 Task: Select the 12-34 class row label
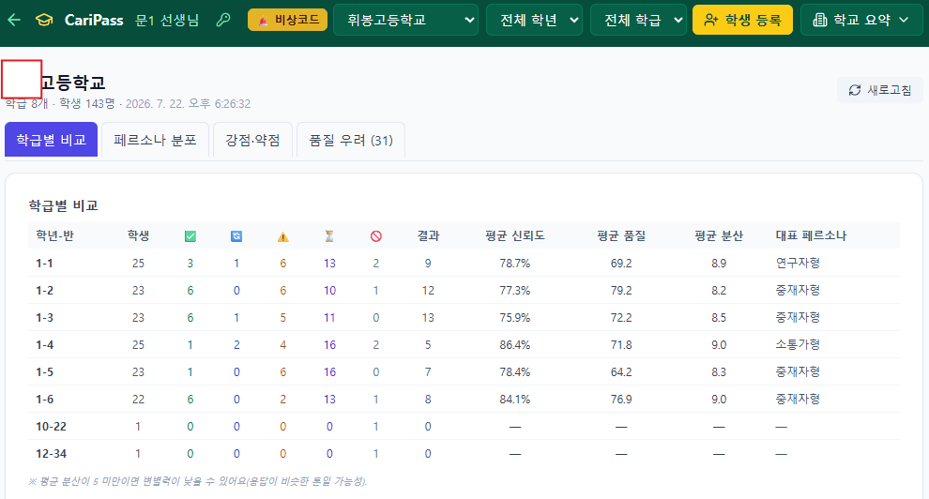click(51, 454)
